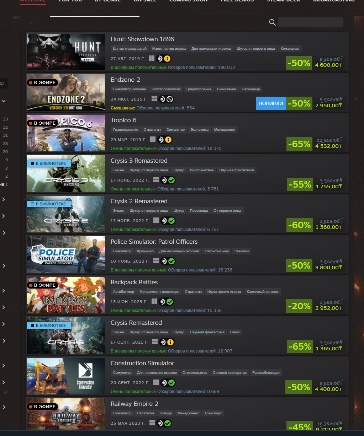Click verified checkmark on Police Simulator row
The image size is (364, 436).
[172, 261]
